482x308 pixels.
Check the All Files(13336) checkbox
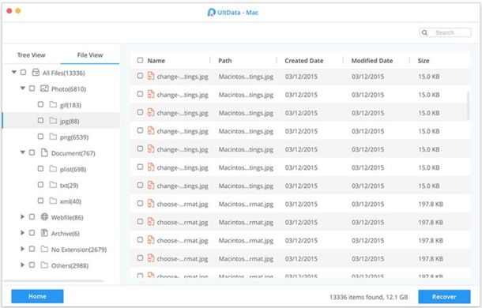coord(23,72)
